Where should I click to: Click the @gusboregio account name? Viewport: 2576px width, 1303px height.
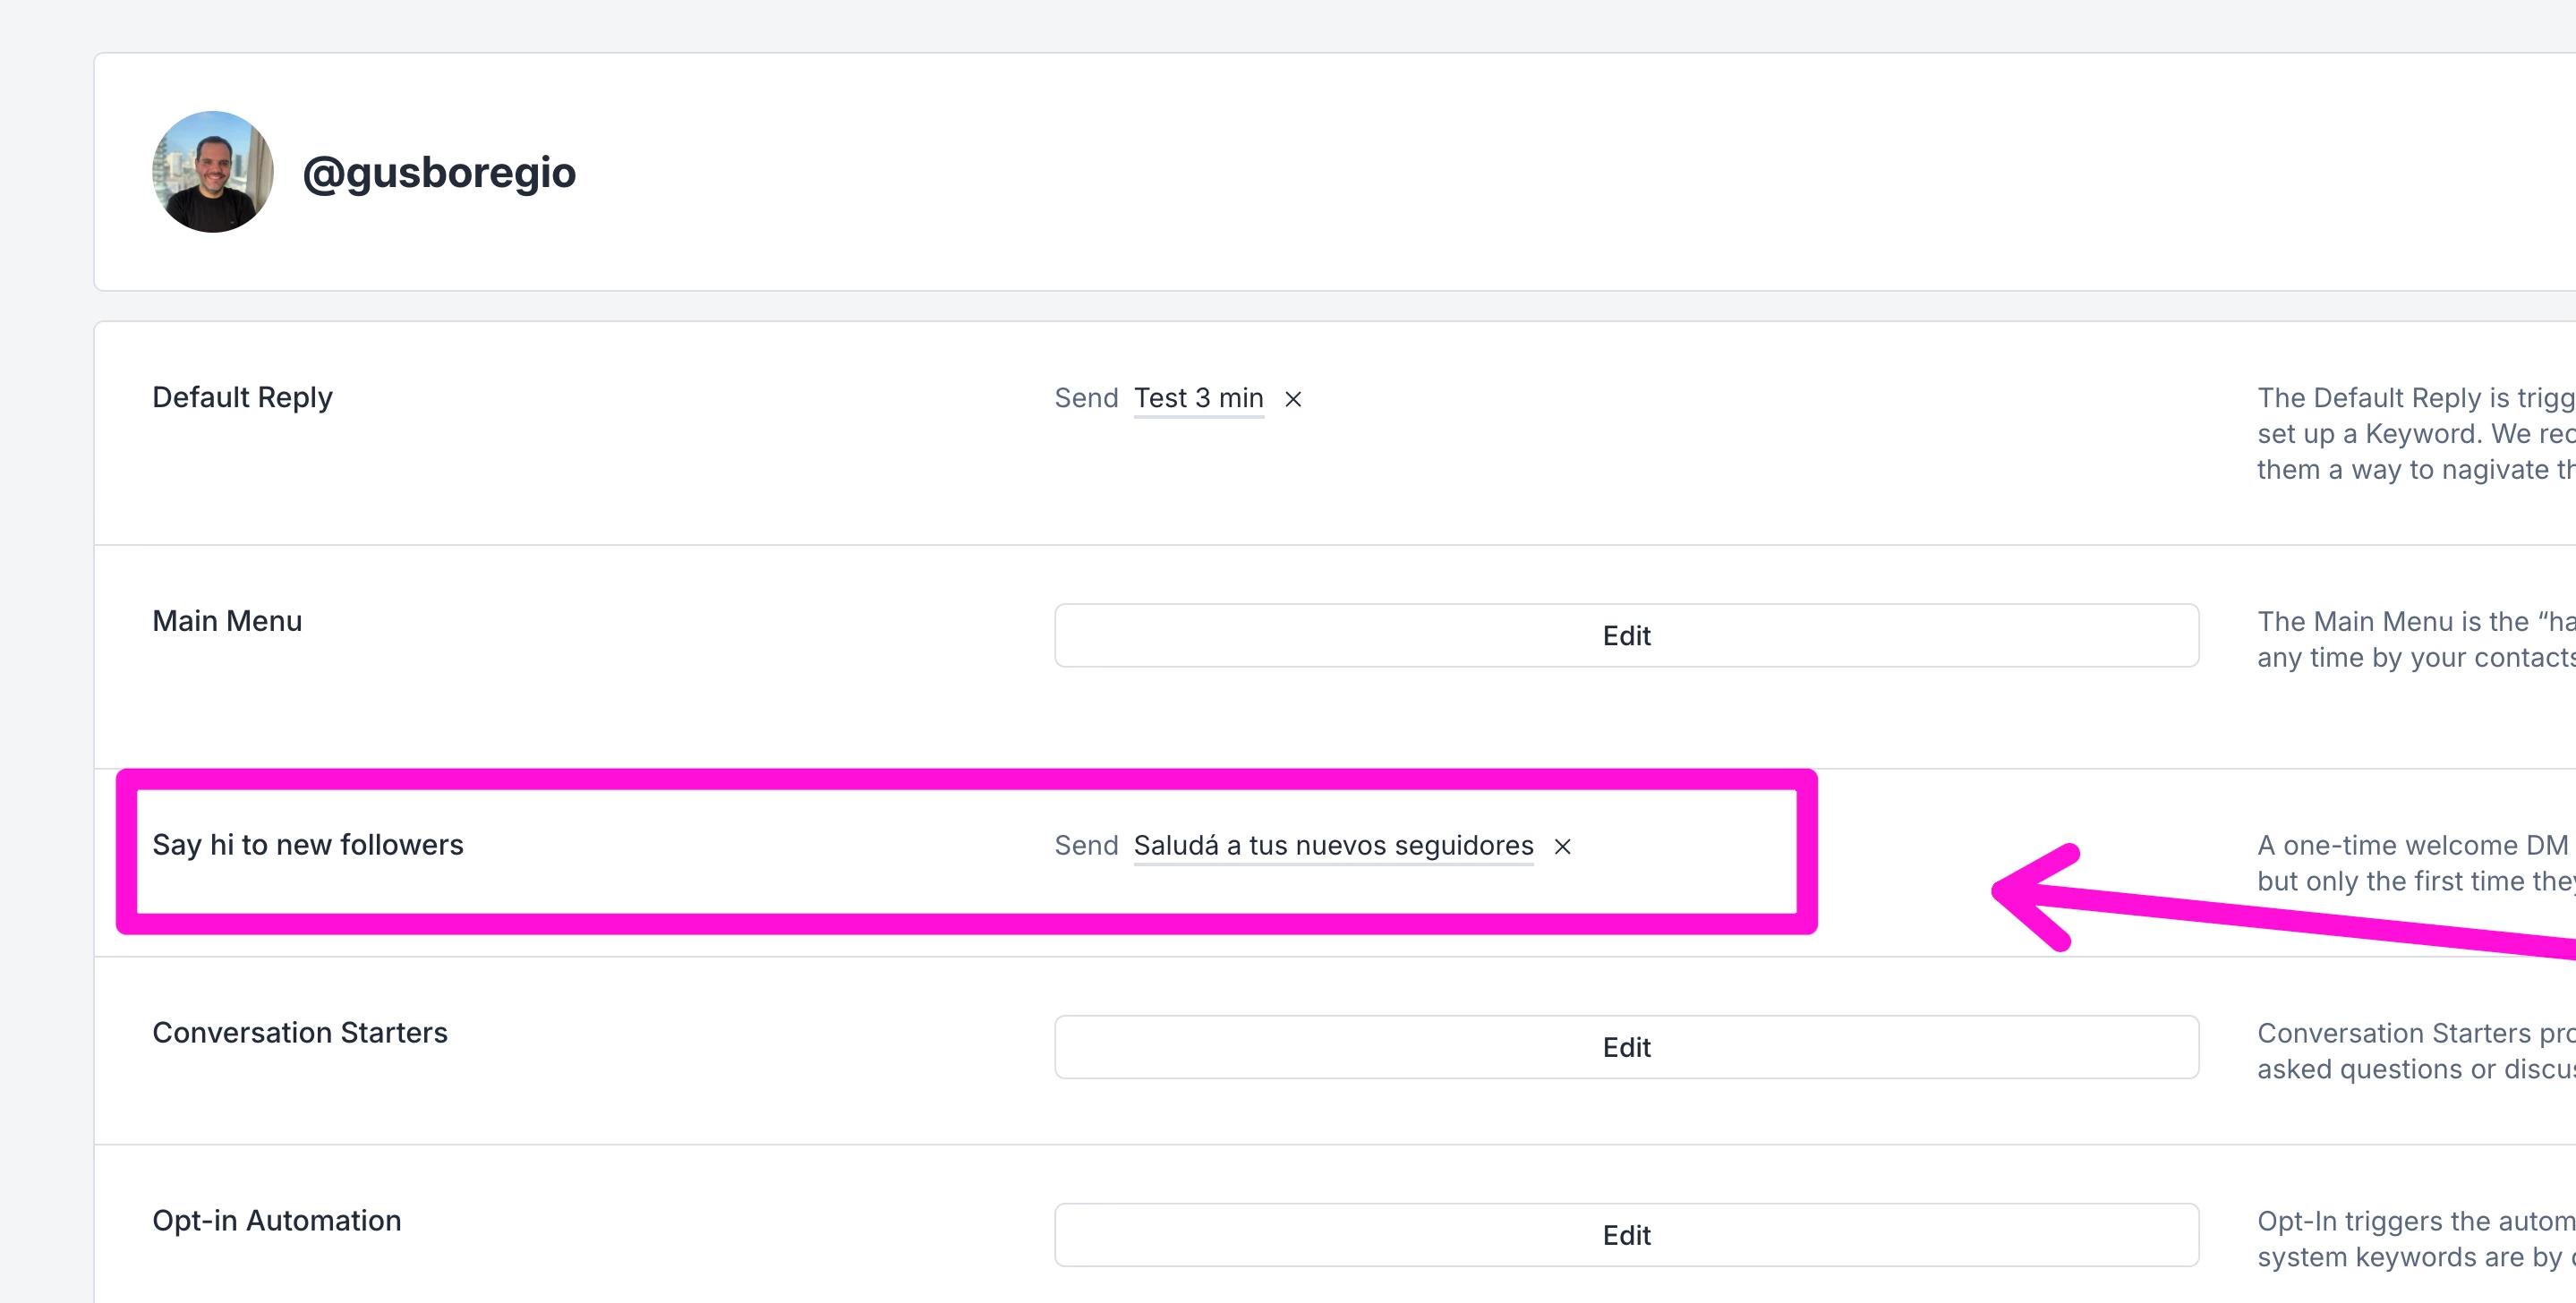coord(439,172)
